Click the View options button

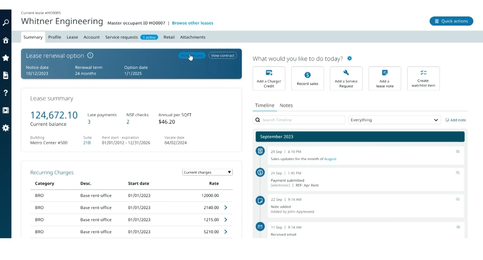192,55
